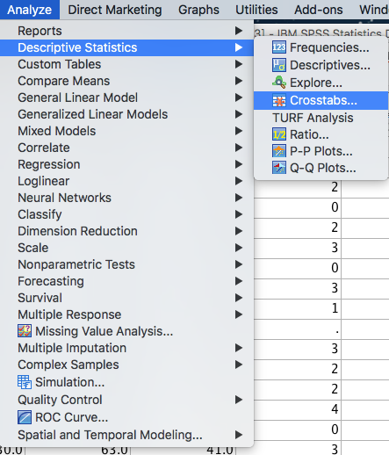Image resolution: width=389 pixels, height=455 pixels.
Task: Click the Missing Value Analysis icon
Action: coord(25,331)
